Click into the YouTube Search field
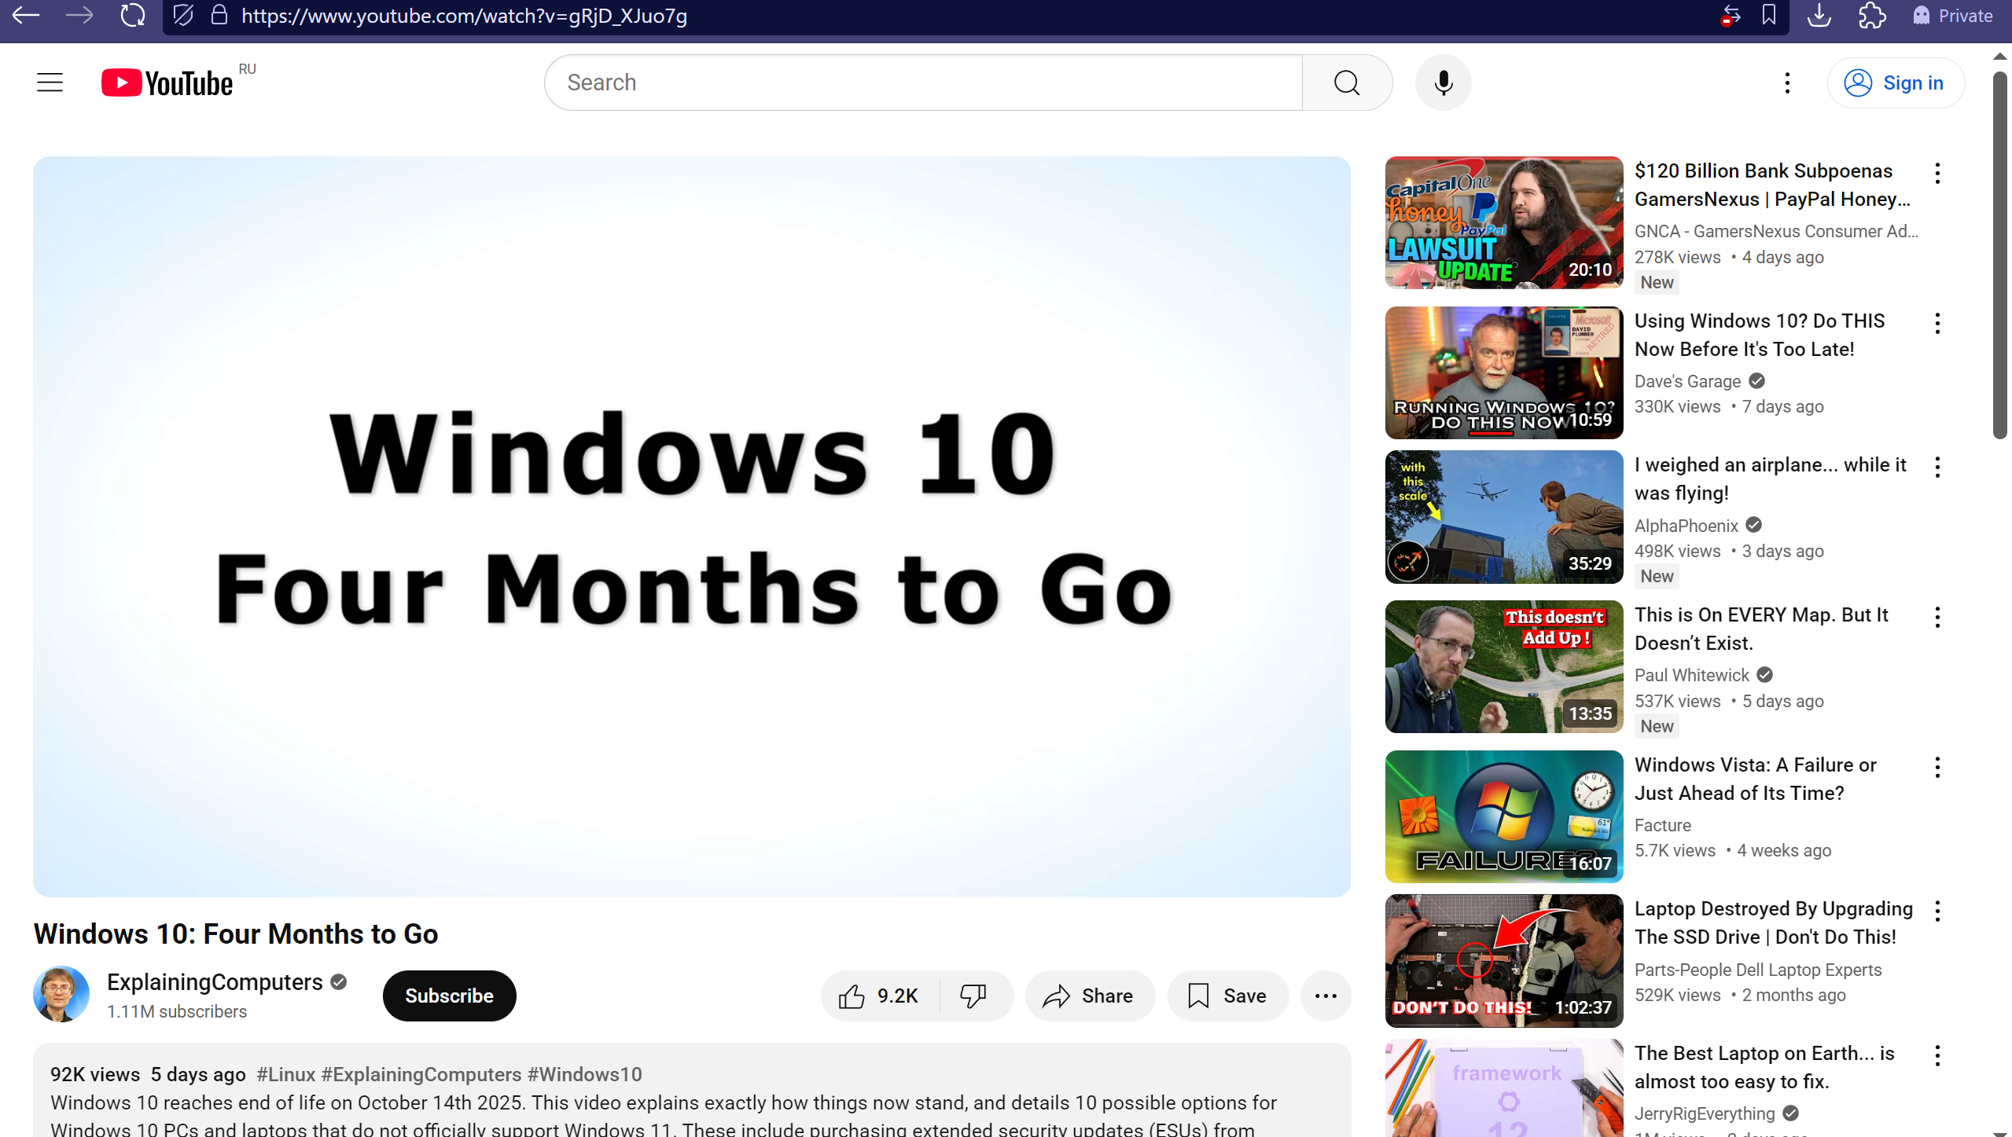2012x1137 pixels. click(x=923, y=83)
